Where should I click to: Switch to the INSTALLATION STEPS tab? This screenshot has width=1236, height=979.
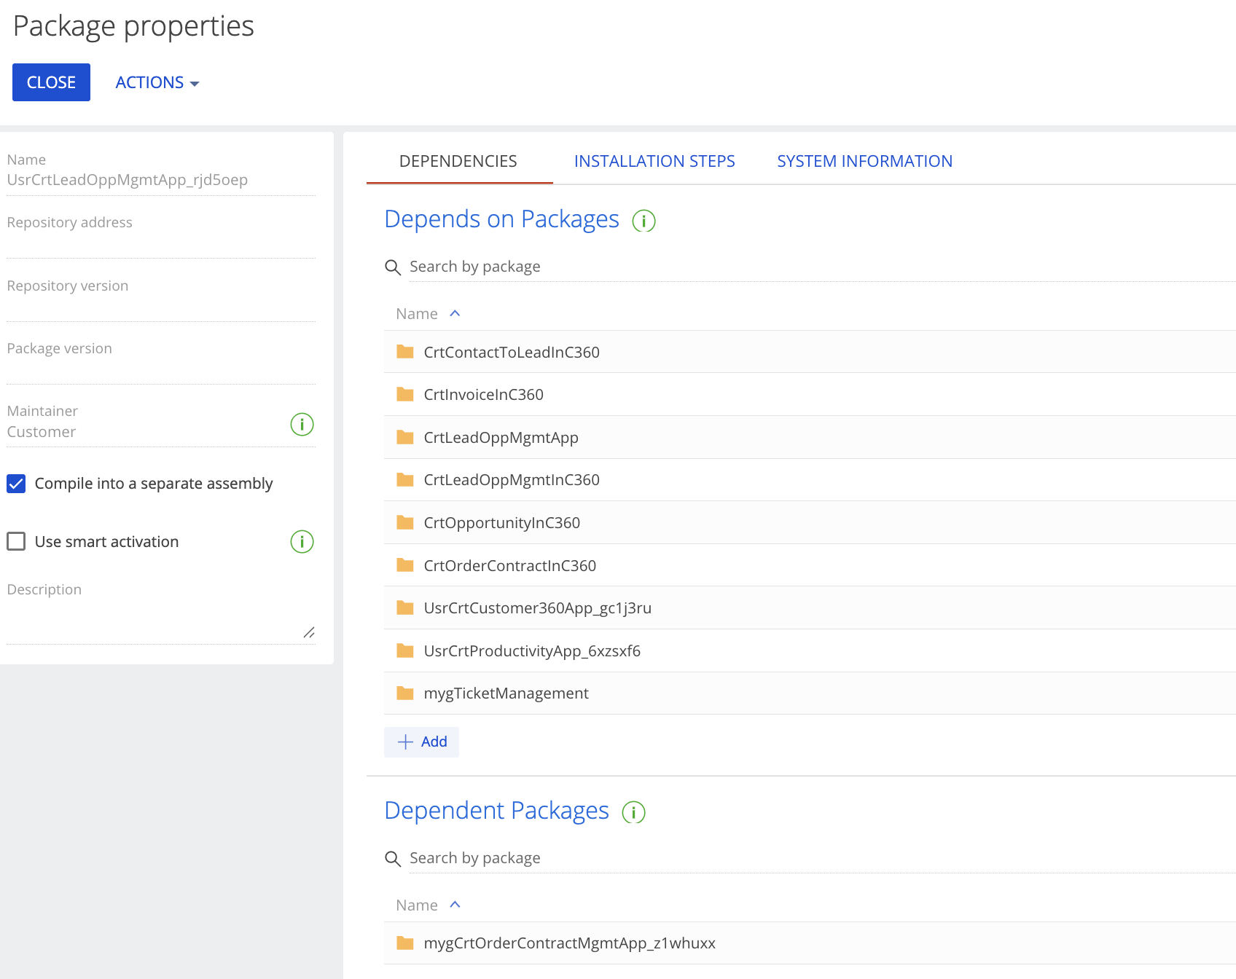pyautogui.click(x=654, y=162)
